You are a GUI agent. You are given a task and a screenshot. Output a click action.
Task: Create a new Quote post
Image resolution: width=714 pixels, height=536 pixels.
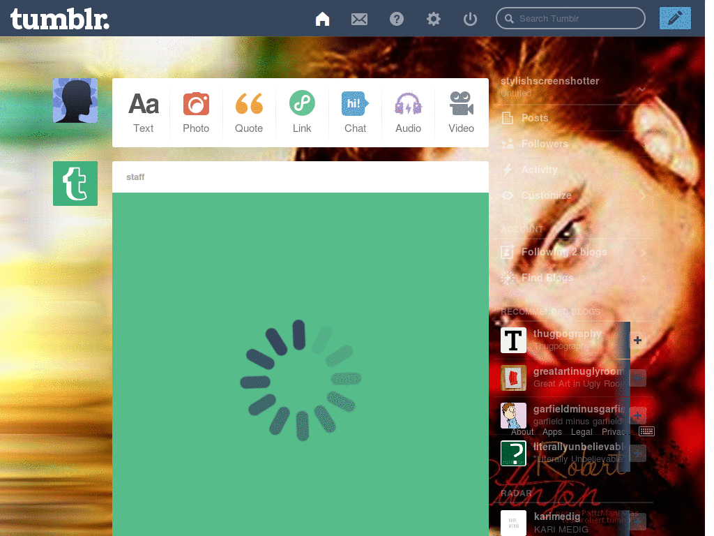coord(249,112)
